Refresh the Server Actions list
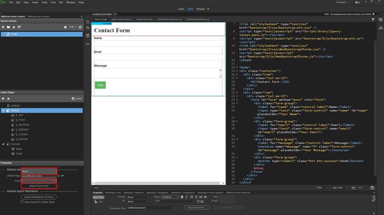 tap(80, 27)
